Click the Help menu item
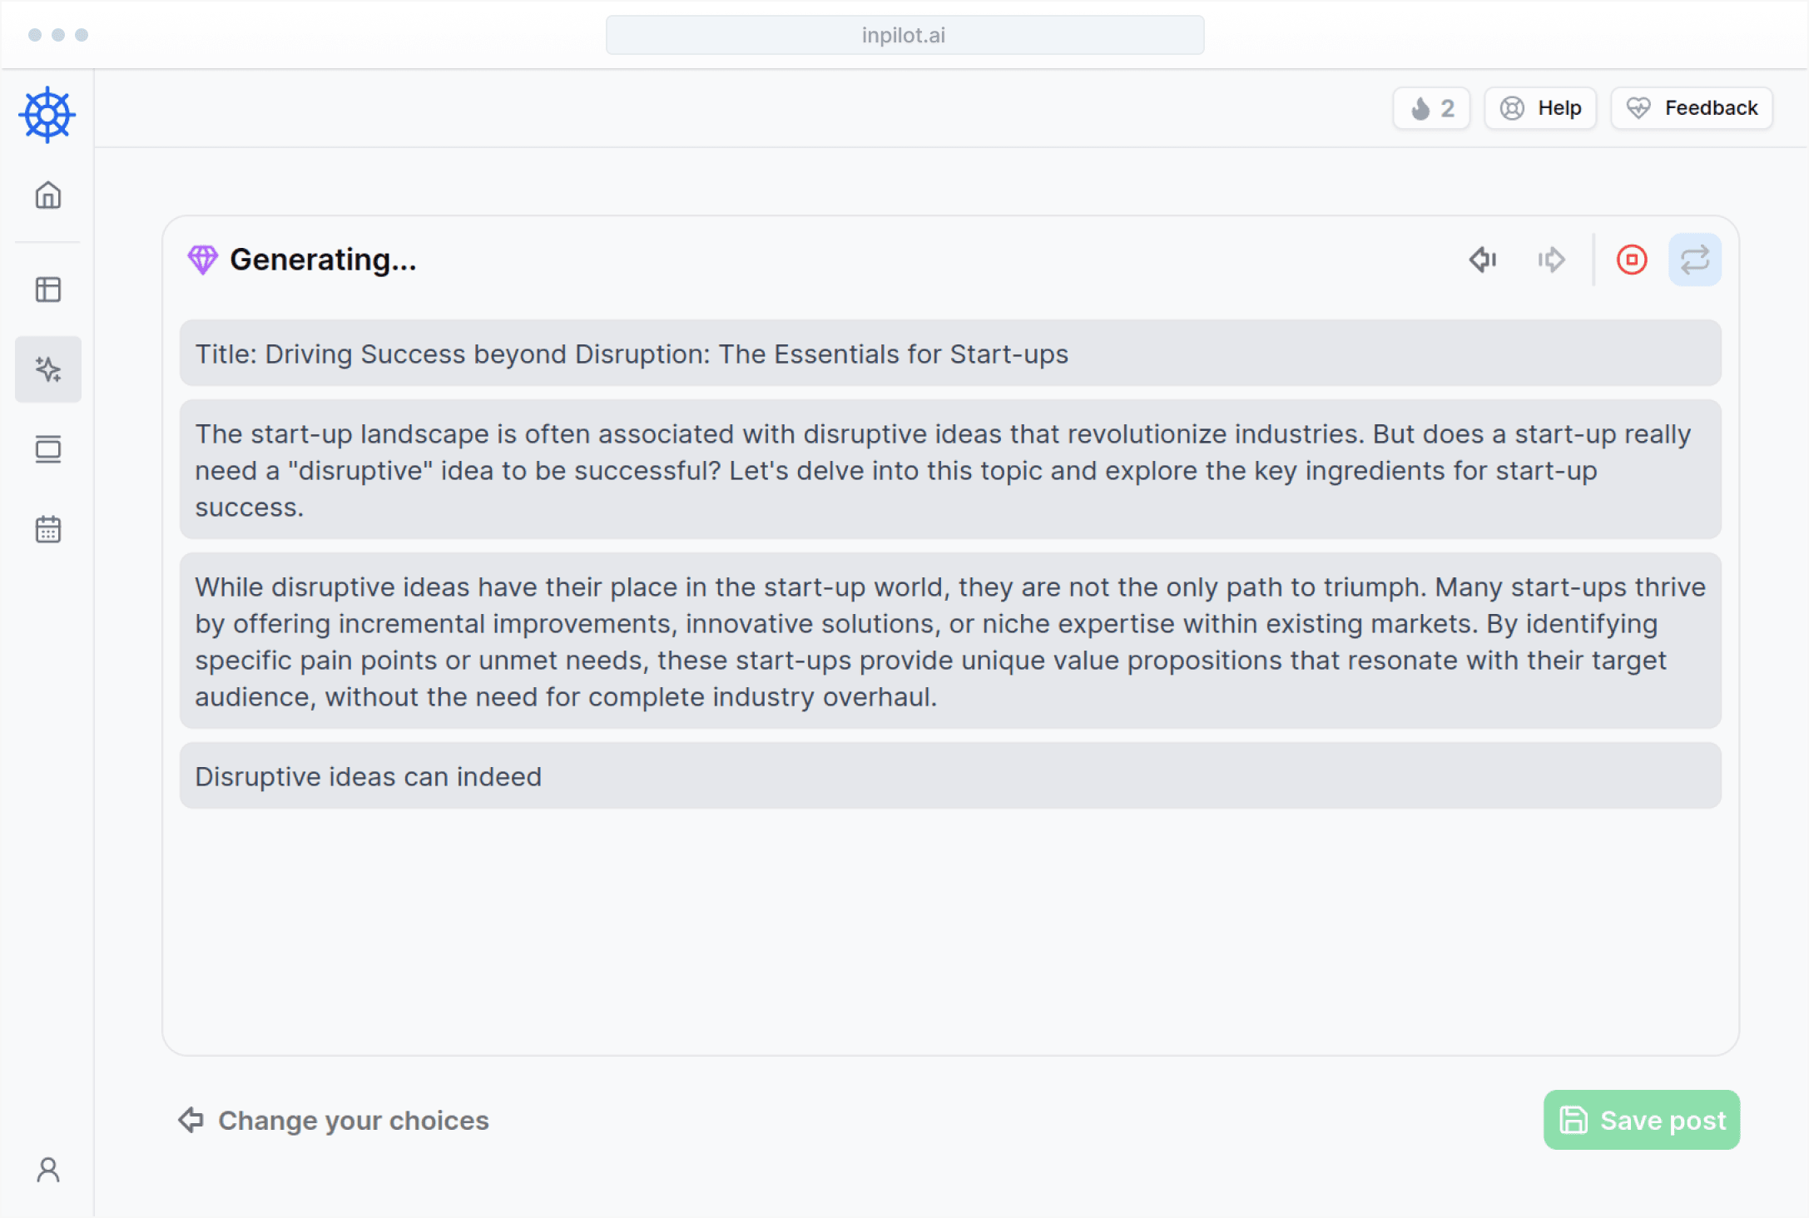 [x=1541, y=107]
